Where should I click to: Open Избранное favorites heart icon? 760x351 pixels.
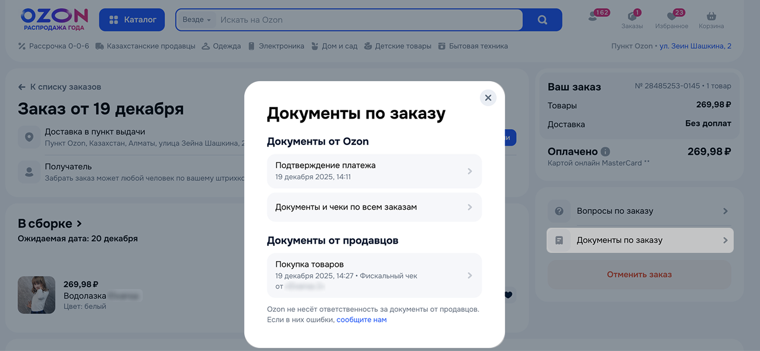pyautogui.click(x=672, y=19)
